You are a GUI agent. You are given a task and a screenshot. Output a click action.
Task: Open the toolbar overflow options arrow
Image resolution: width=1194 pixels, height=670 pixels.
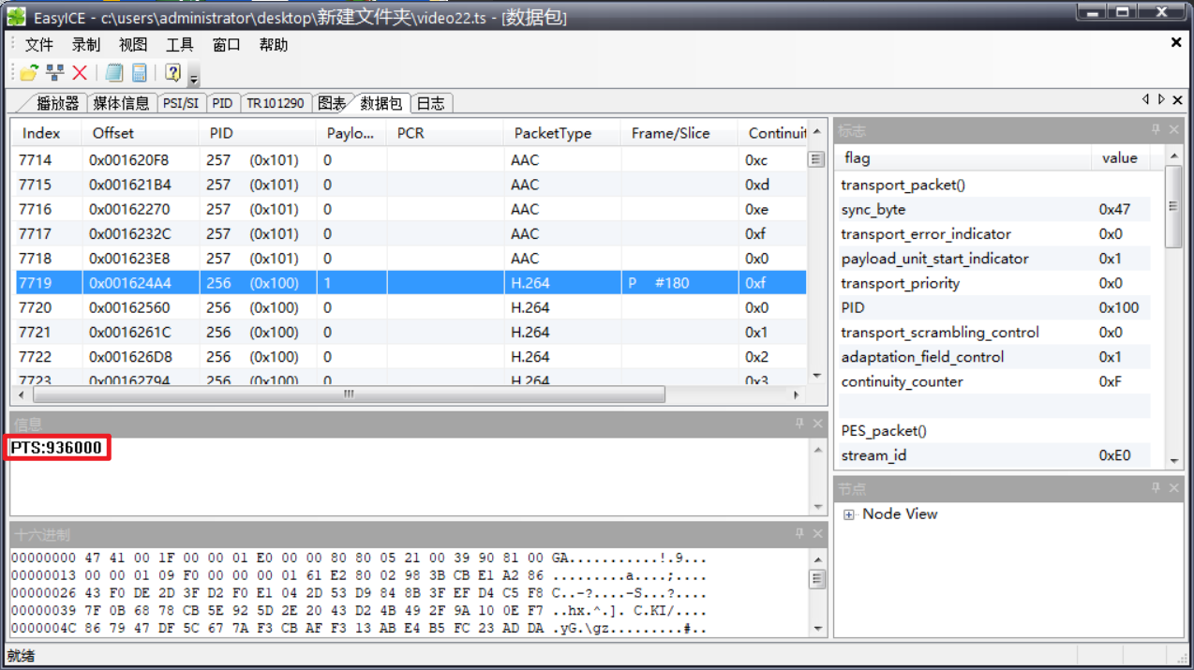[x=194, y=78]
